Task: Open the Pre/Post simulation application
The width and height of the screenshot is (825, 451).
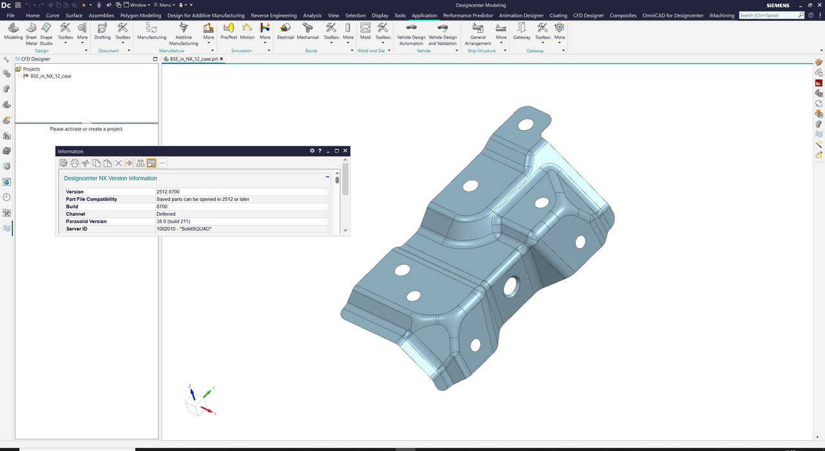Action: pos(229,32)
